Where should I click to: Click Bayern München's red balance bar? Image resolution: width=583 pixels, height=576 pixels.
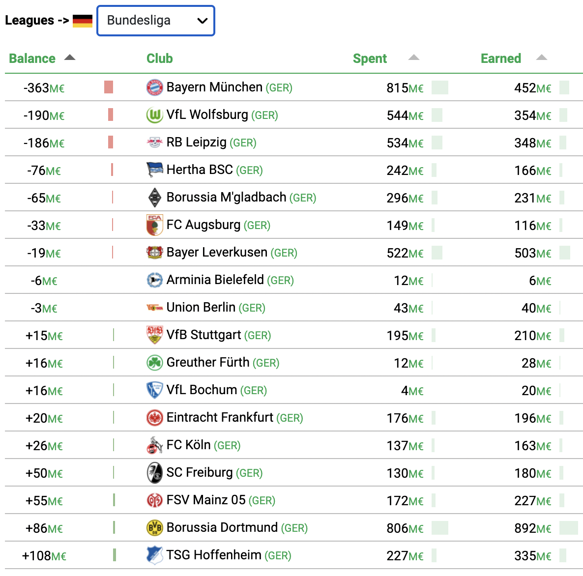point(109,87)
